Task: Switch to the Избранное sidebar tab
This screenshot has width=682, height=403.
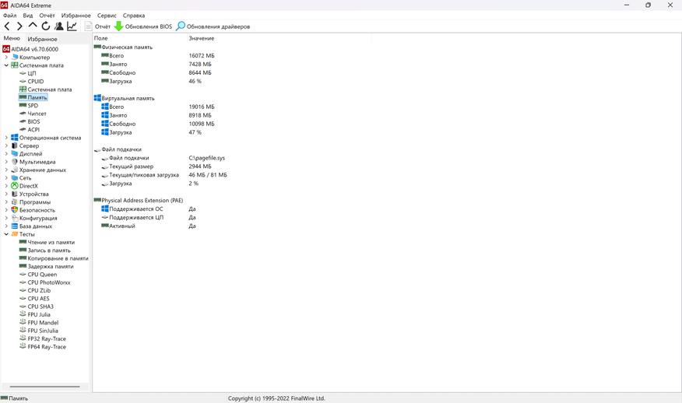Action: click(42, 39)
